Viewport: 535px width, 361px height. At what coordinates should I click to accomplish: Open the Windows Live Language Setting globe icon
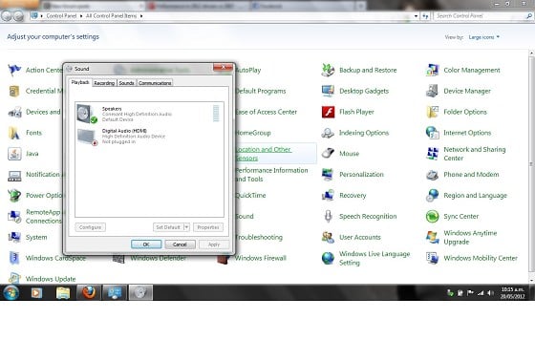coord(328,258)
